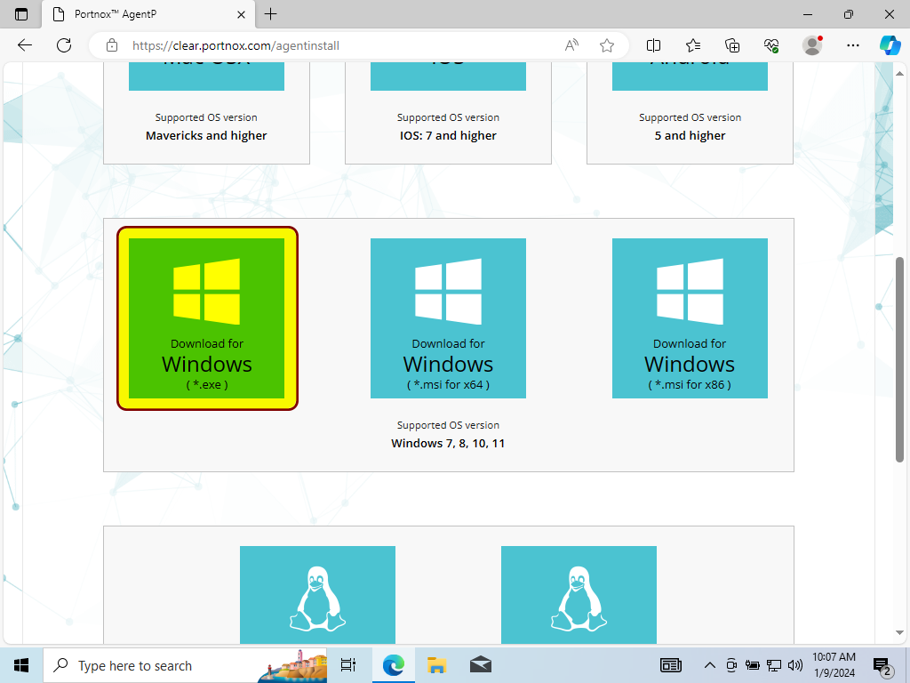Click the page vertical scrollbar thumb
The image size is (910, 683).
(899, 359)
